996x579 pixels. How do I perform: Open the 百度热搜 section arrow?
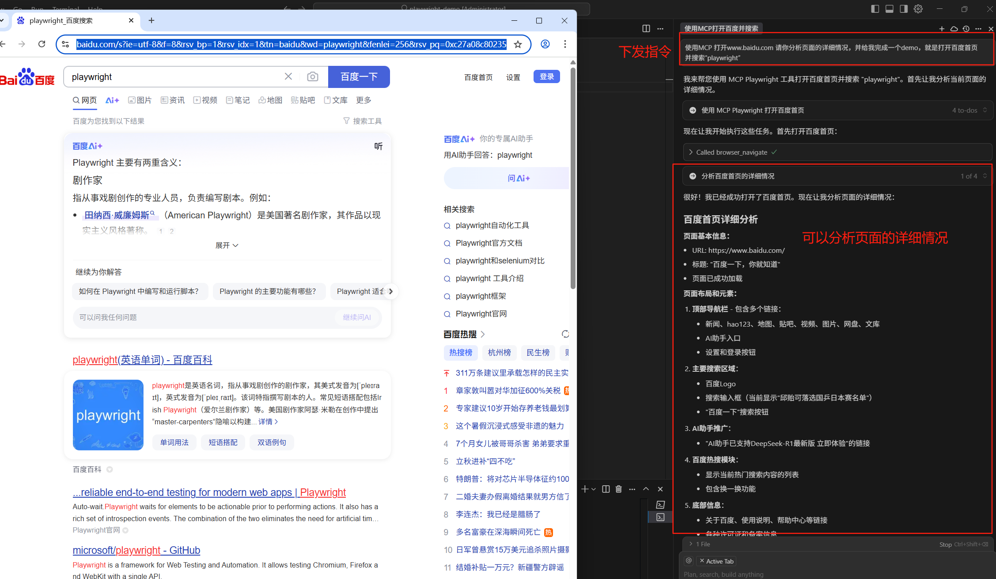(483, 334)
